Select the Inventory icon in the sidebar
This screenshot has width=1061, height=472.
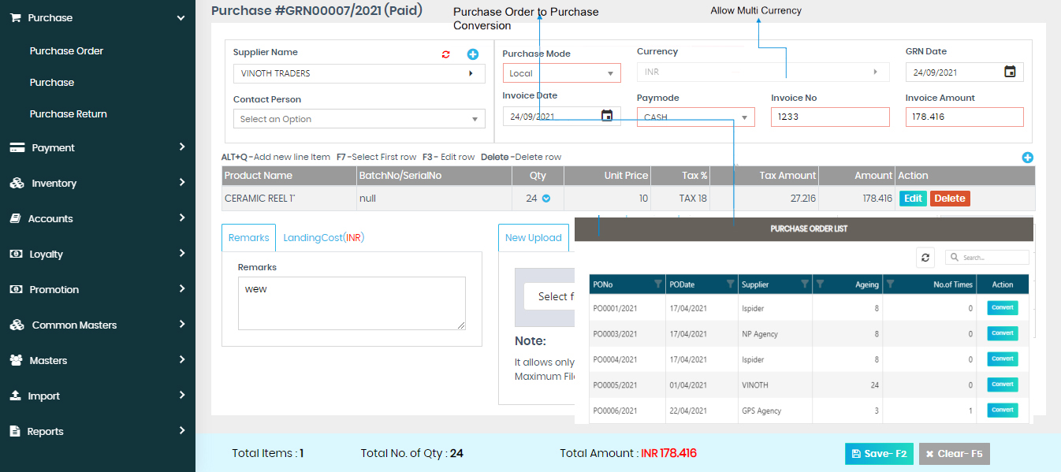click(17, 183)
